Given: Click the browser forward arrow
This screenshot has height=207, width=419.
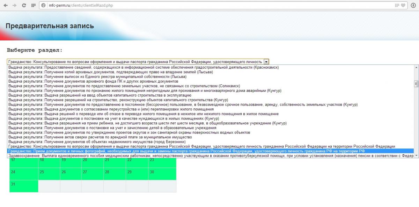Looking at the screenshot, I should point(14,5).
